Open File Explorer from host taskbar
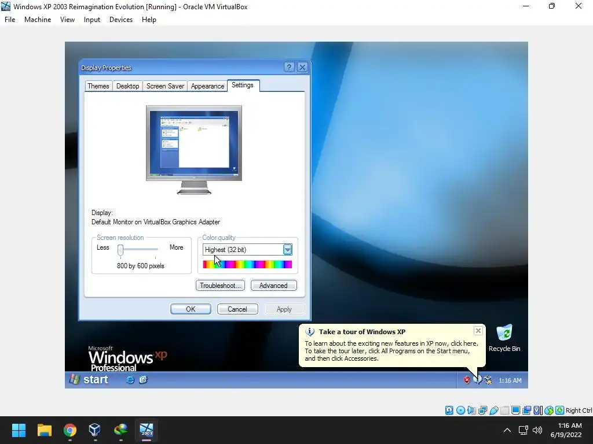Viewport: 593px width, 444px height. coord(44,430)
